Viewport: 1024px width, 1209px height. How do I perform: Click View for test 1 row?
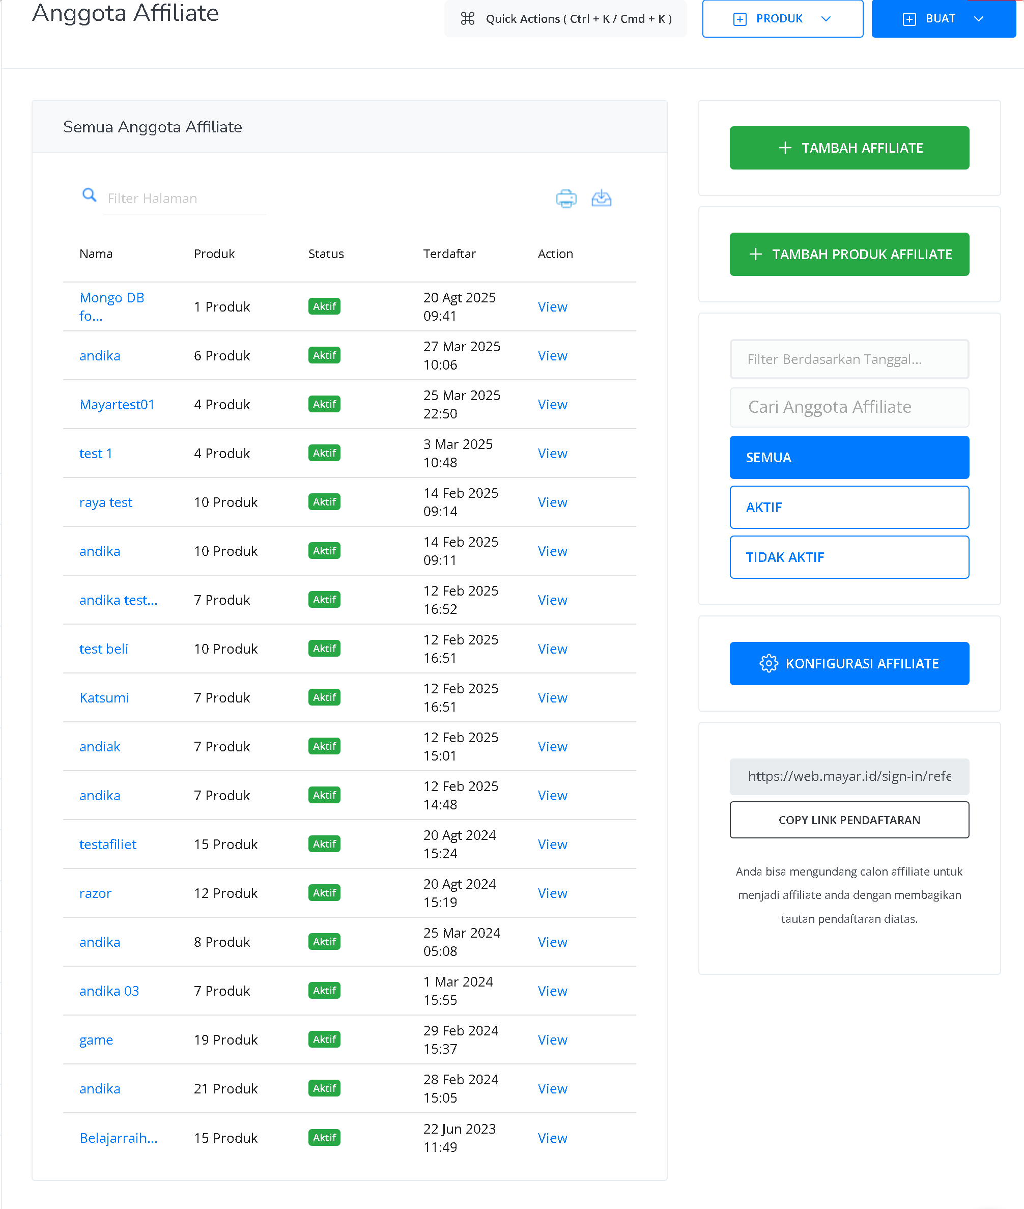[552, 454]
